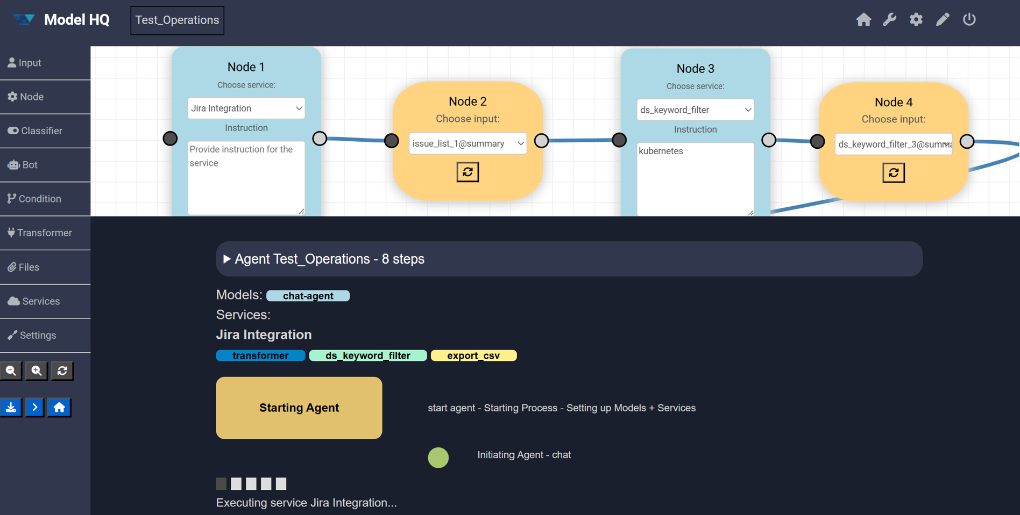Screen dimensions: 1020x515
Task: Open Node 1 Jira Integration service dropdown
Action: 246,108
